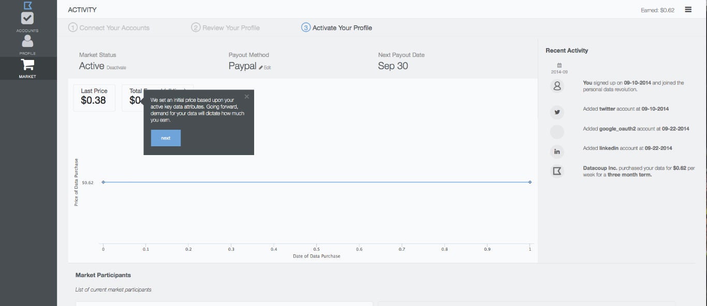Click the Datacoup logo in sidebar
The width and height of the screenshot is (707, 306).
pyautogui.click(x=27, y=5)
